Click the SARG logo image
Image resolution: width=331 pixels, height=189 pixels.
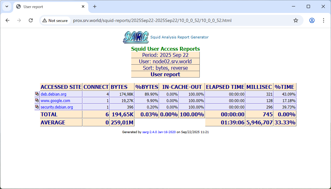[136, 37]
